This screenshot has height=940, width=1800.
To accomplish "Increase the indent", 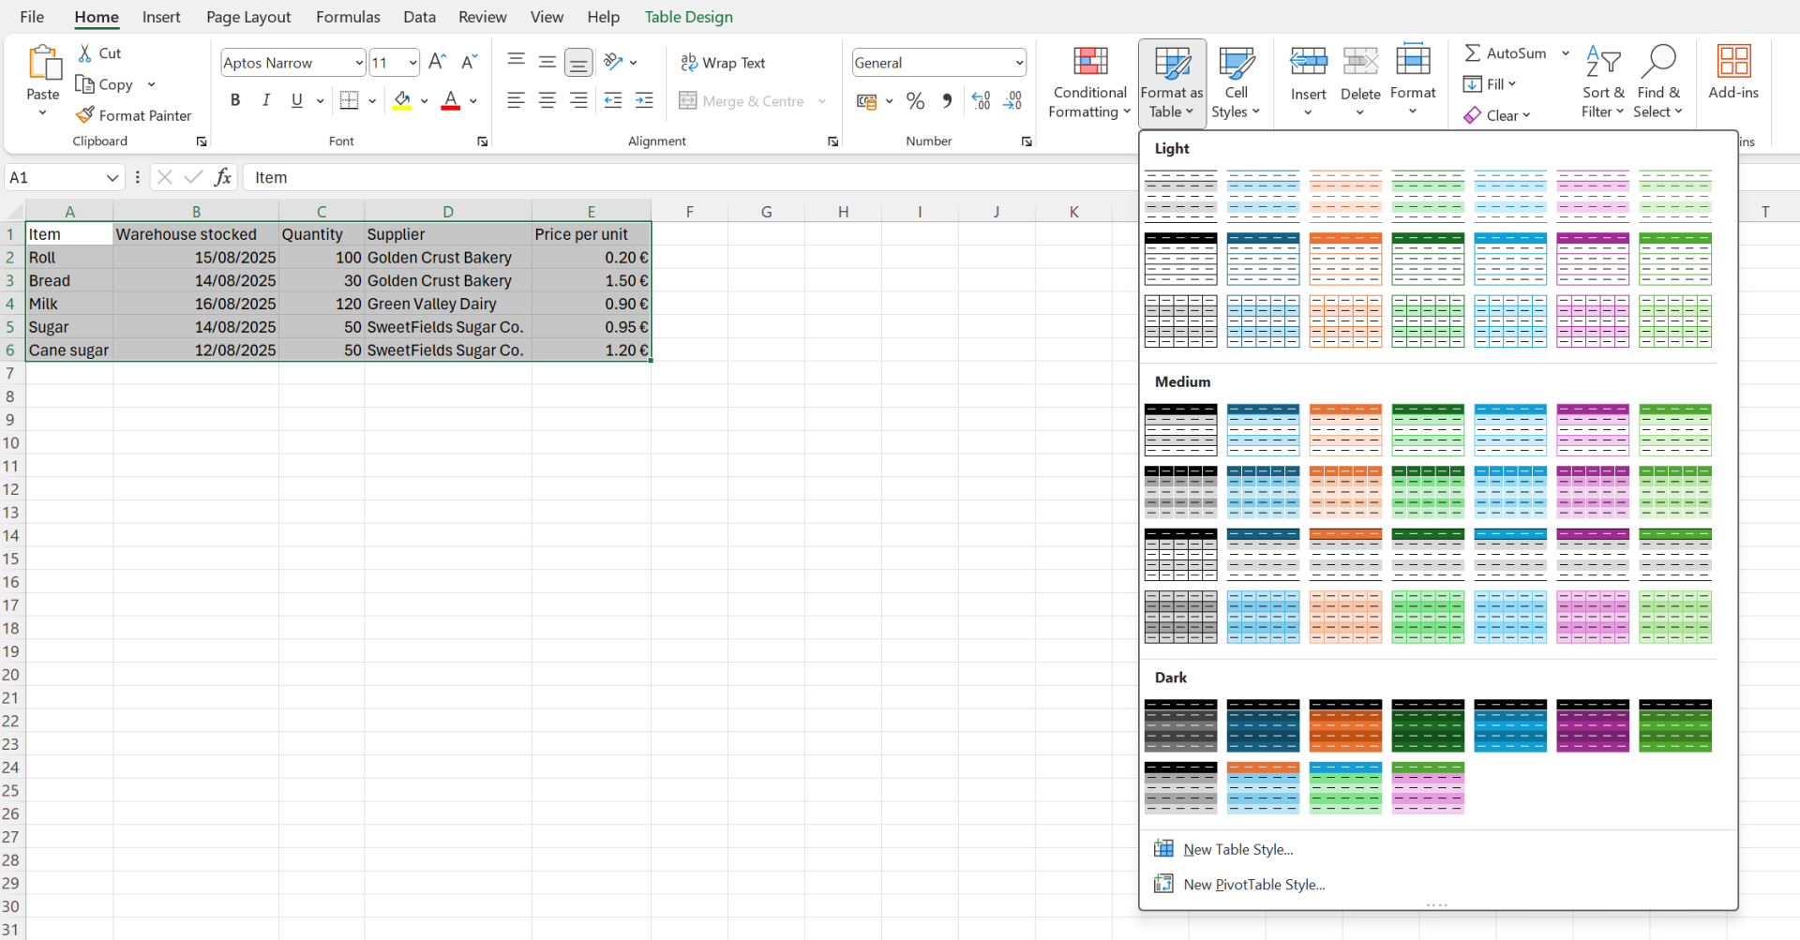I will tap(645, 100).
